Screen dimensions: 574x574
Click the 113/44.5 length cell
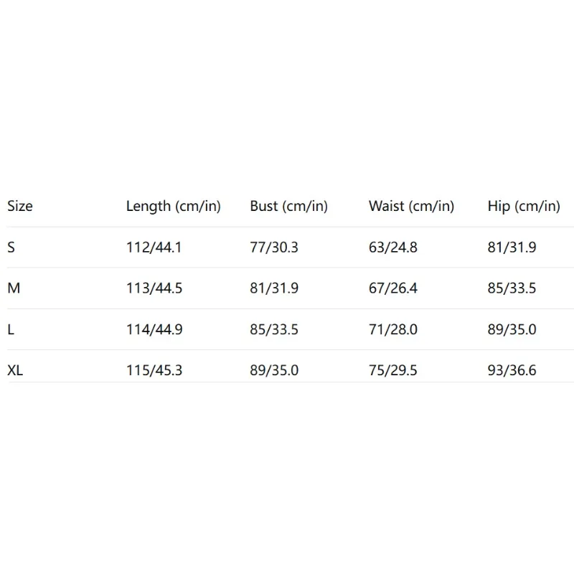(154, 289)
